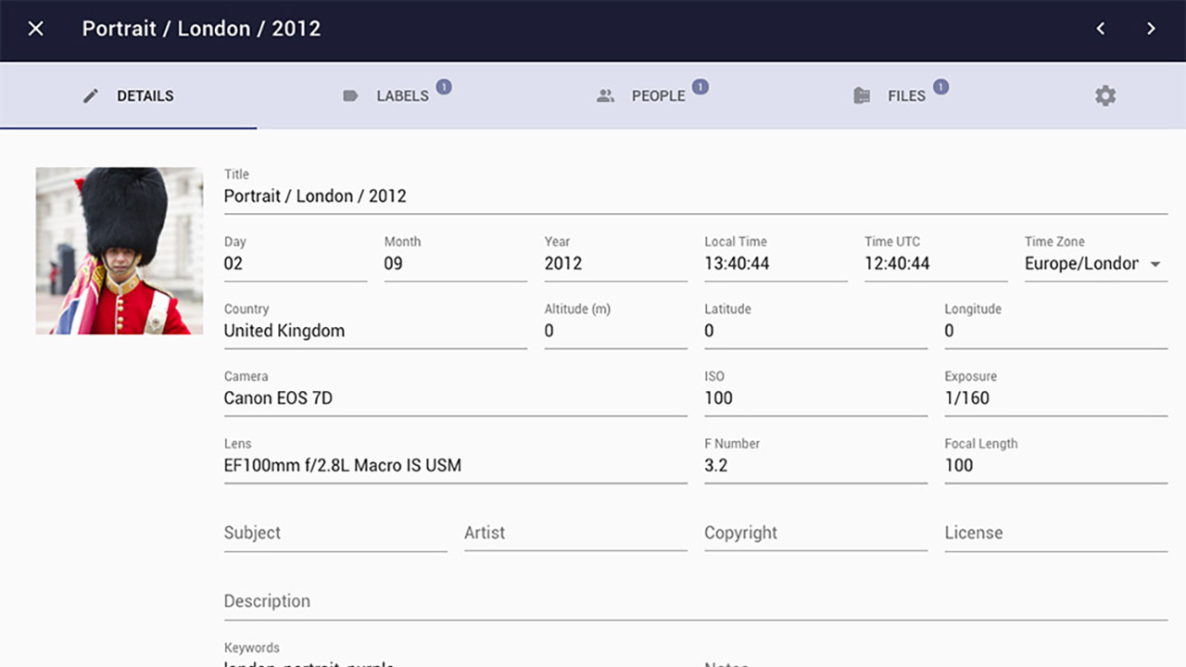
Task: Focus the Description text field
Action: 695,601
